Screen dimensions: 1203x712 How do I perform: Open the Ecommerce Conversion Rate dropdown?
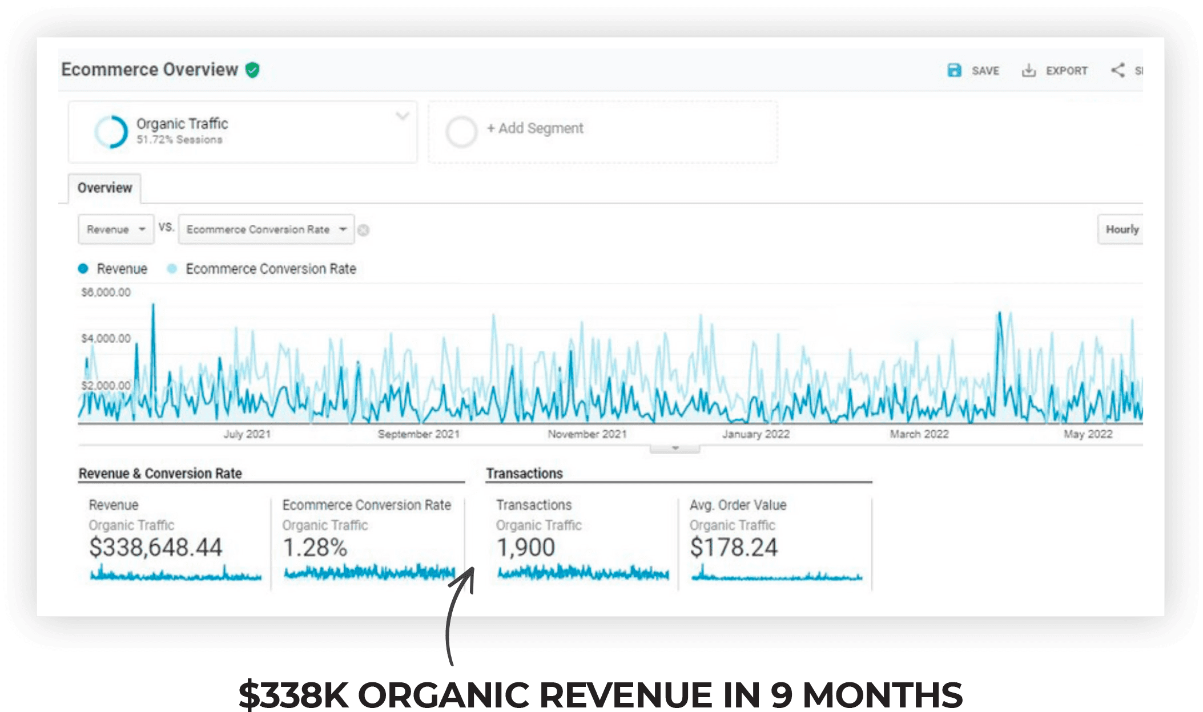[266, 229]
